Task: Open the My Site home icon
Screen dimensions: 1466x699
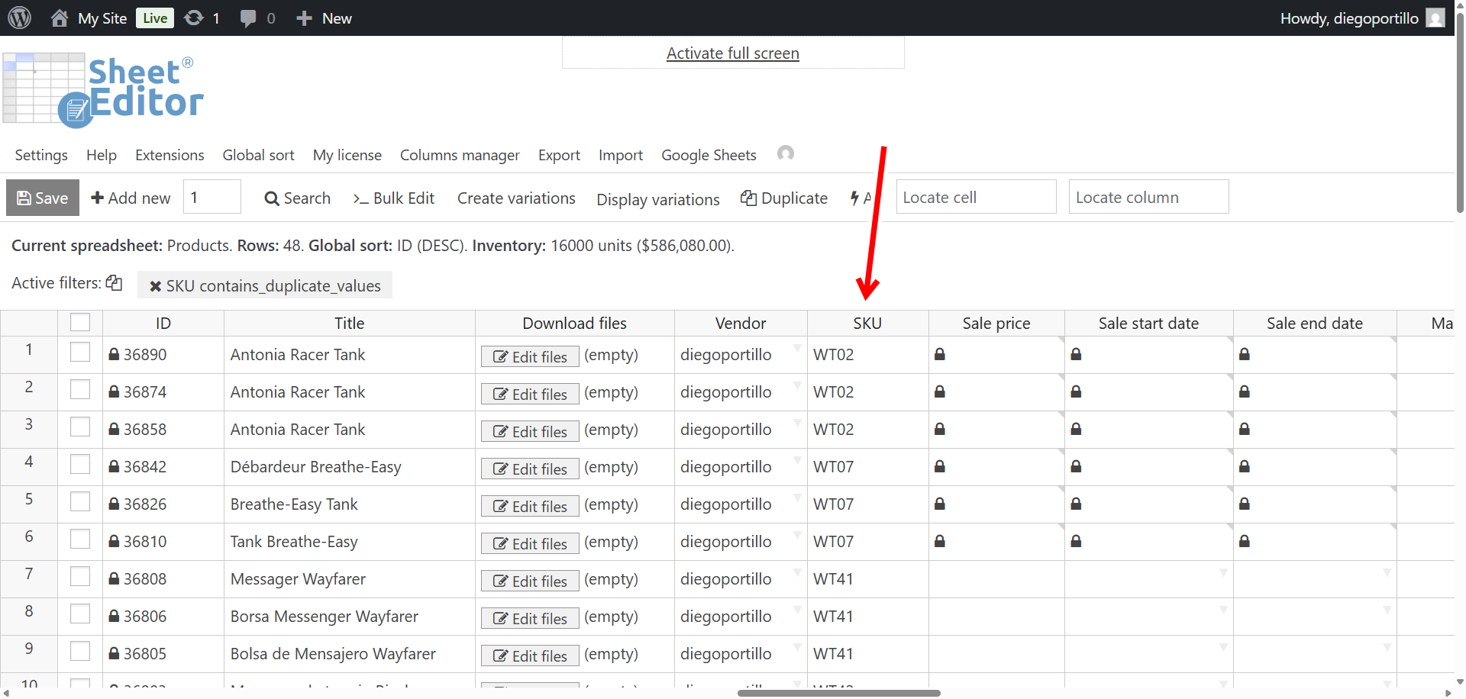Action: pyautogui.click(x=60, y=18)
